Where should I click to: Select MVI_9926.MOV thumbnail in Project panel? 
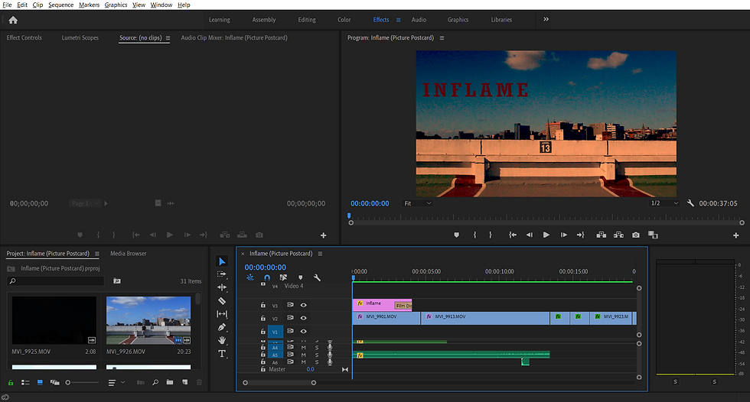pos(148,320)
